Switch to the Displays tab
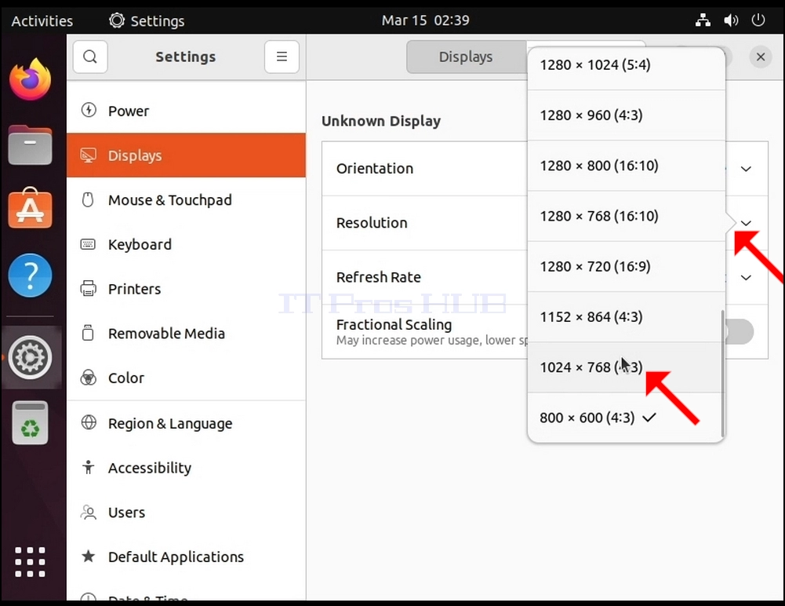 click(466, 57)
